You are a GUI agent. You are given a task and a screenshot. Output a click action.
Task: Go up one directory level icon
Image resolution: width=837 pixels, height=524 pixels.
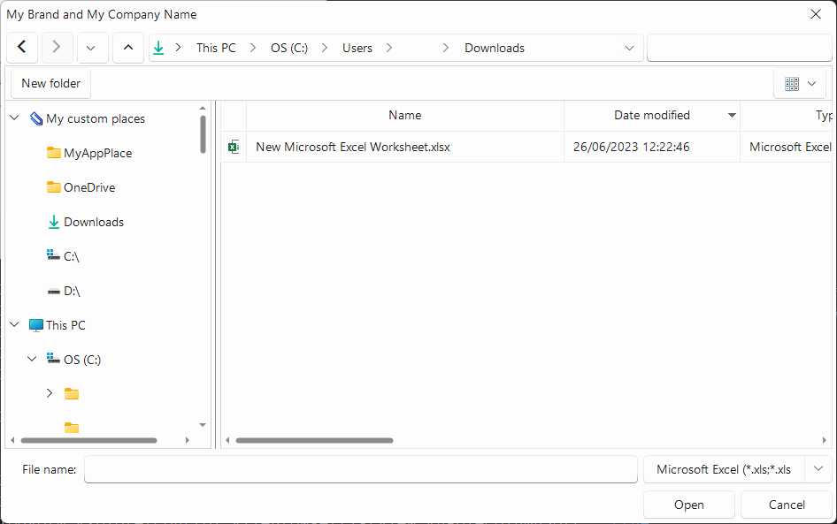(127, 48)
